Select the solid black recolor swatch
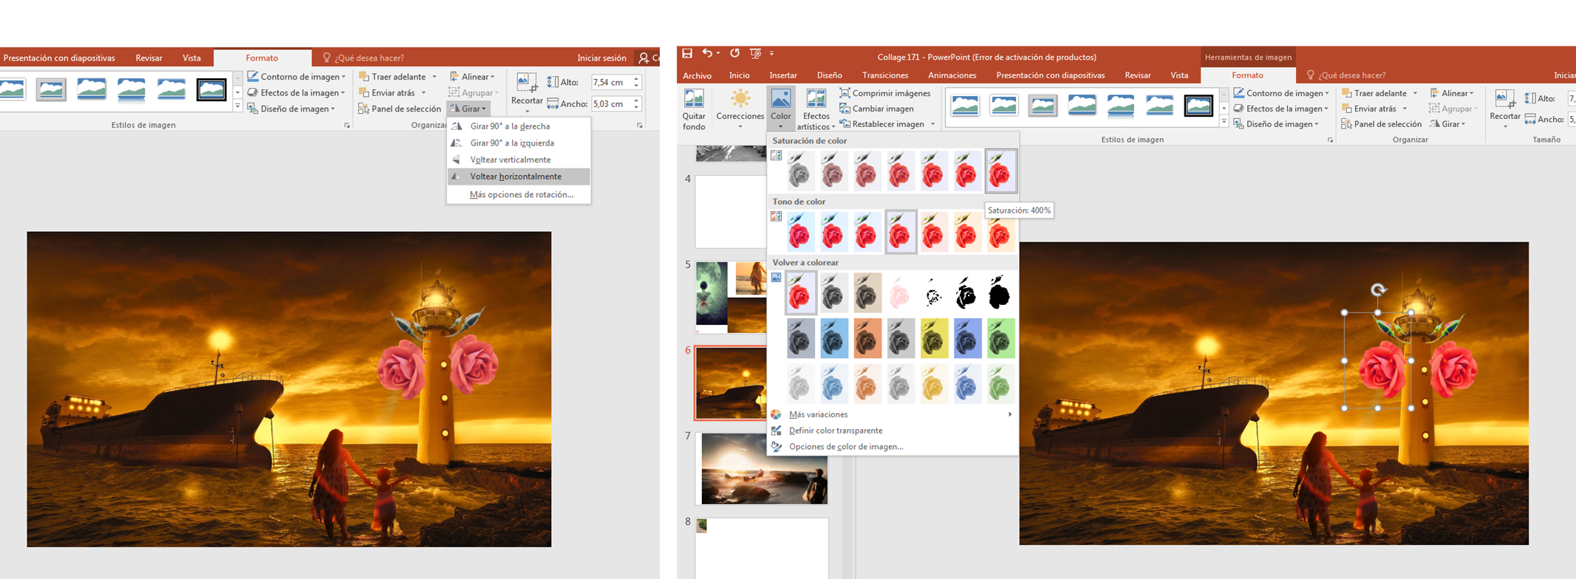1576x579 pixels. pyautogui.click(x=1000, y=293)
